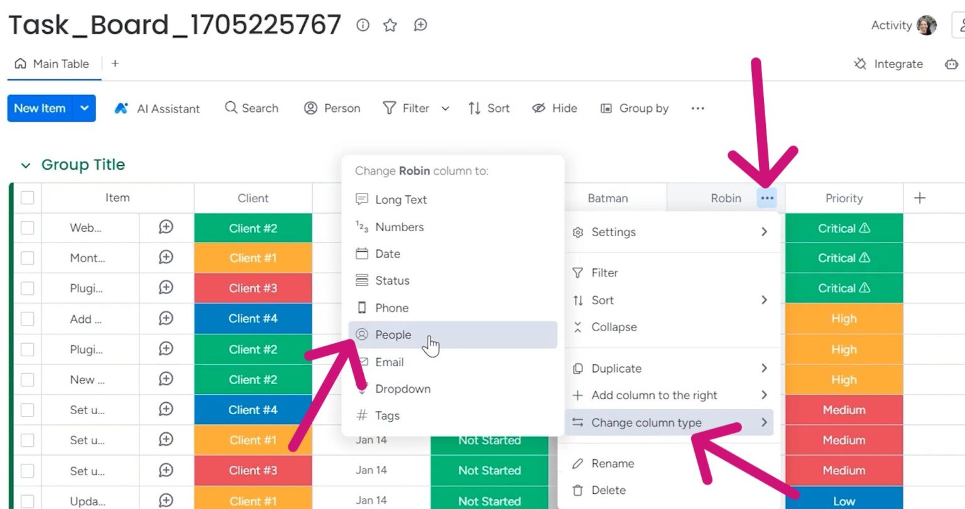Select People as the new column type
Viewport: 965px width, 509px height.
(x=392, y=335)
